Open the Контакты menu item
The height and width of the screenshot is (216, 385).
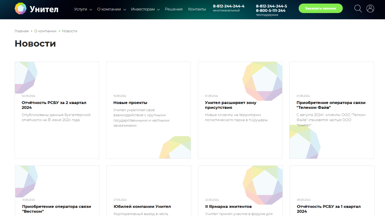tap(197, 9)
